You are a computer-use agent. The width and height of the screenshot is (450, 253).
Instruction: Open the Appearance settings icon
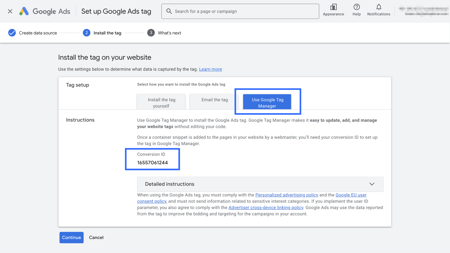[333, 7]
